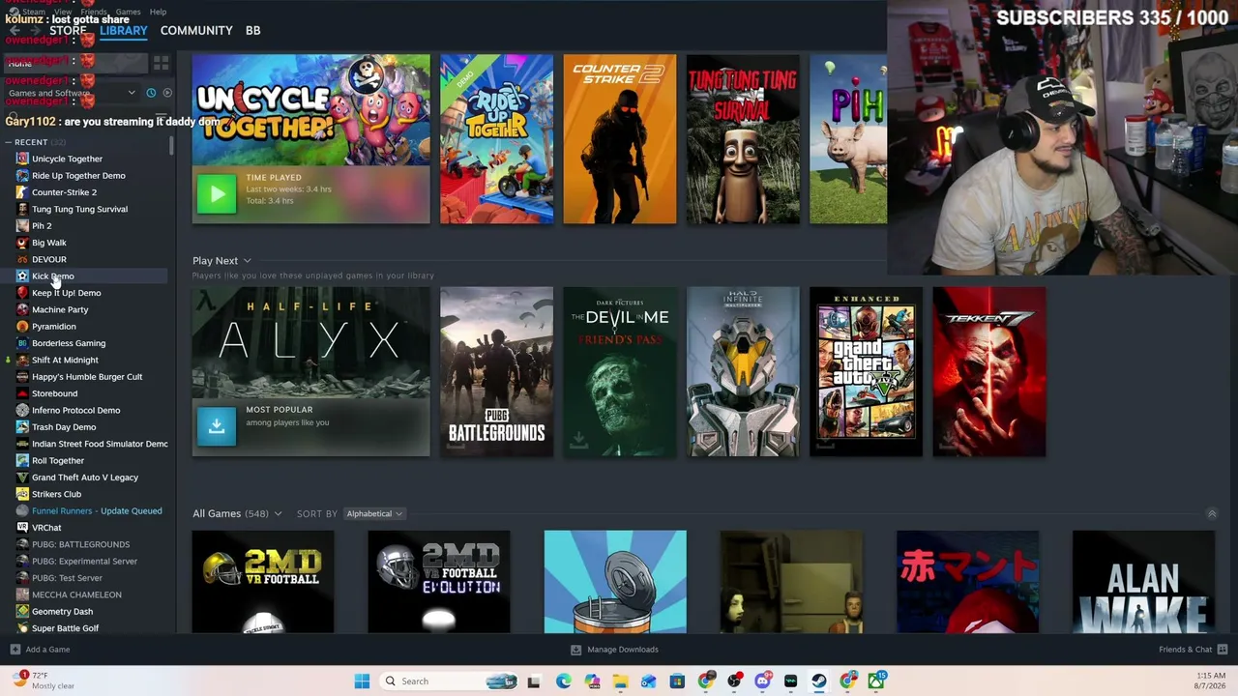Launch Microsoft Edge from the taskbar
Viewport: 1238px width, 696px height.
coord(564,681)
